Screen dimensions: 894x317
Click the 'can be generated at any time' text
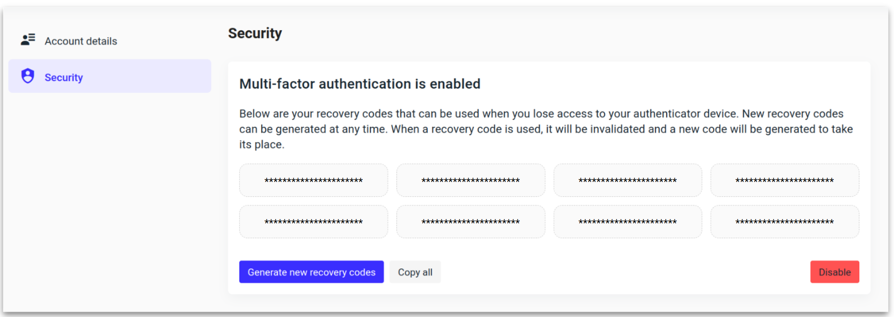pos(313,129)
